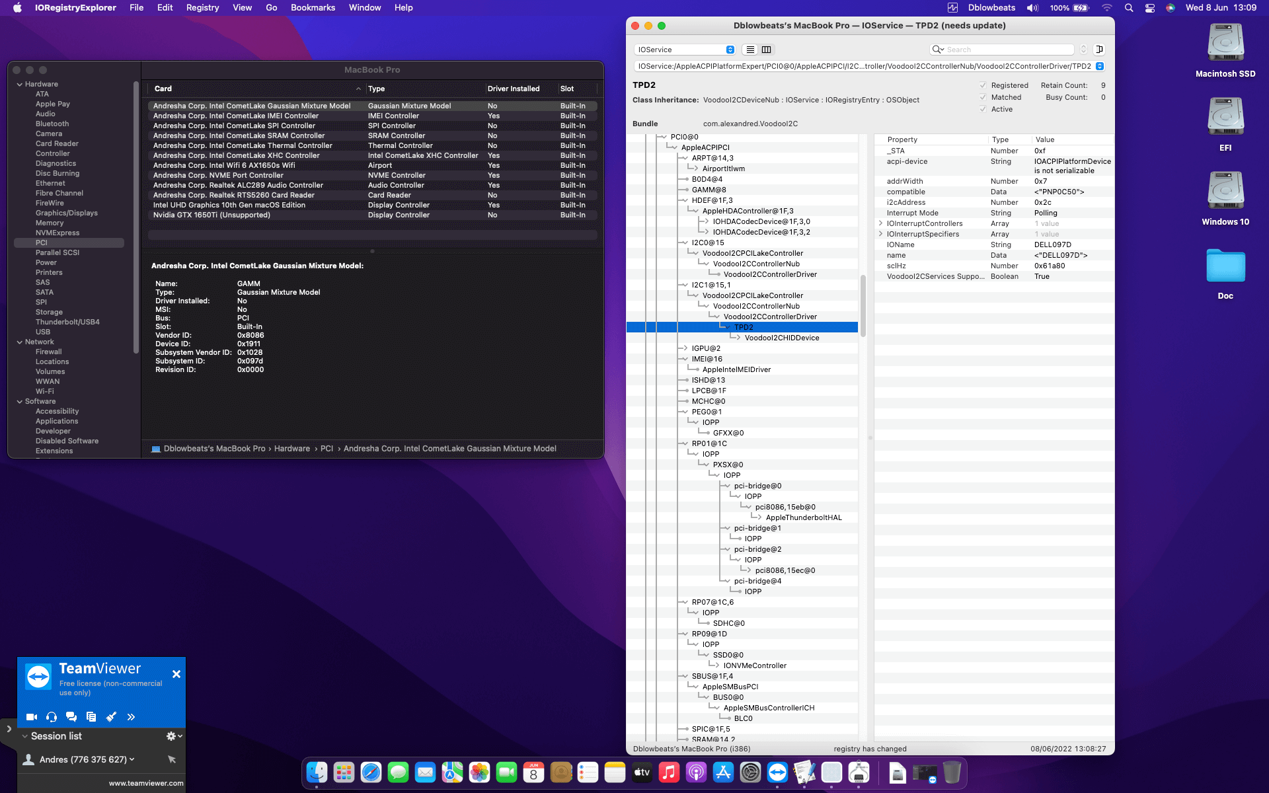Launch Music from the Dock
Screen dimensions: 1269x793
coord(669,772)
